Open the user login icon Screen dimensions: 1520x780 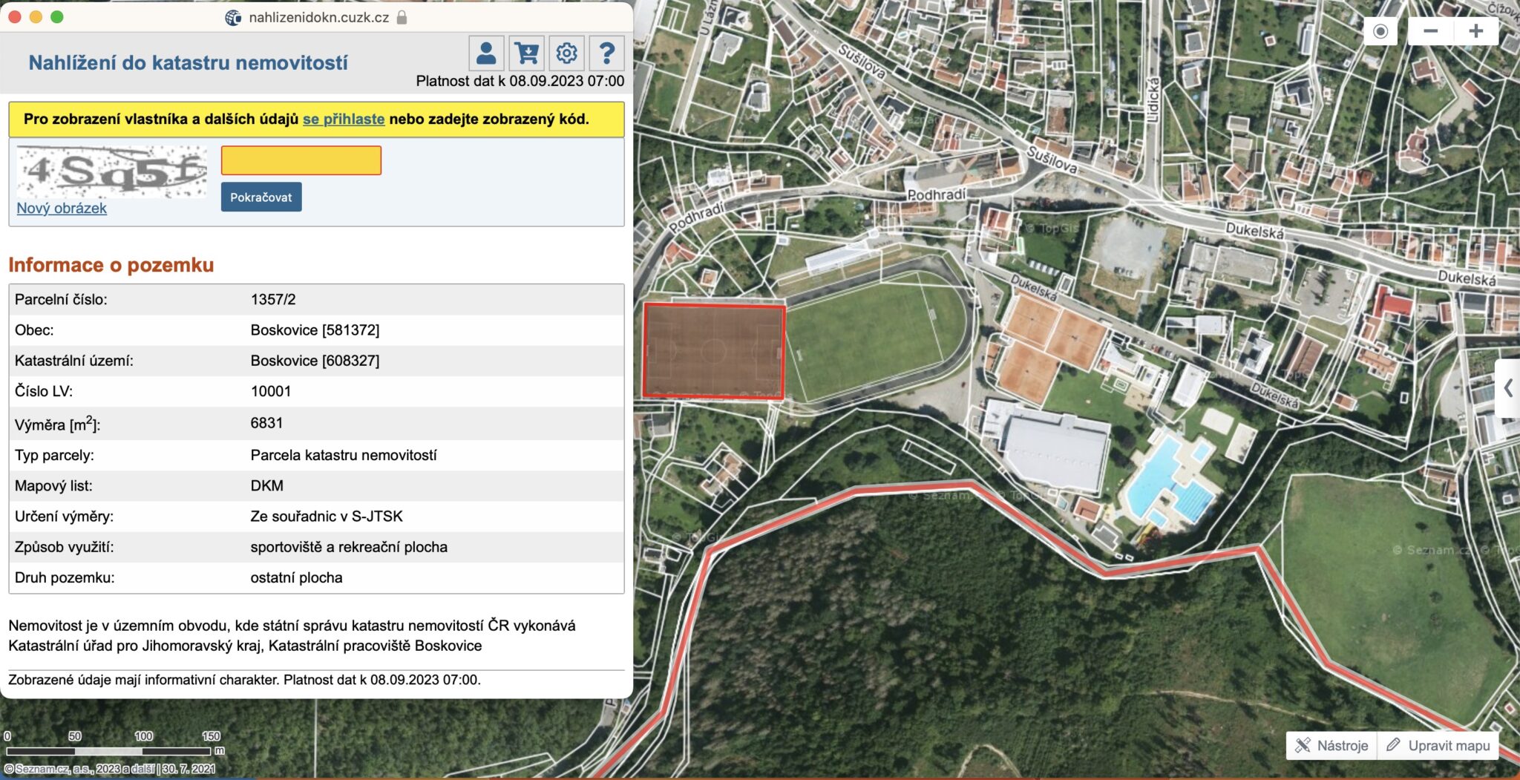pyautogui.click(x=486, y=53)
